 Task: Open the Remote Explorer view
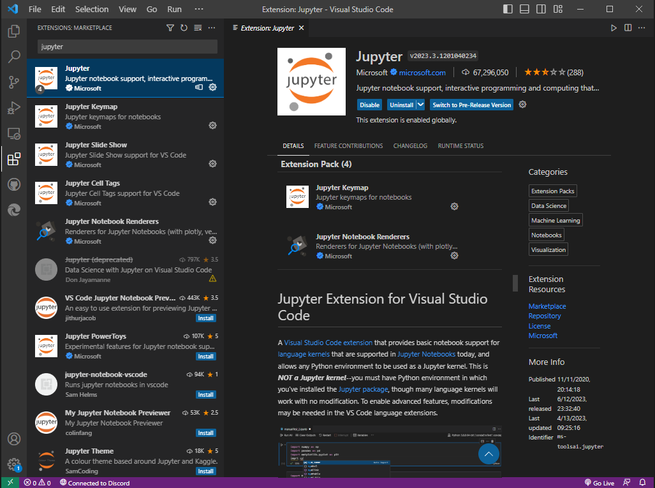coord(14,133)
